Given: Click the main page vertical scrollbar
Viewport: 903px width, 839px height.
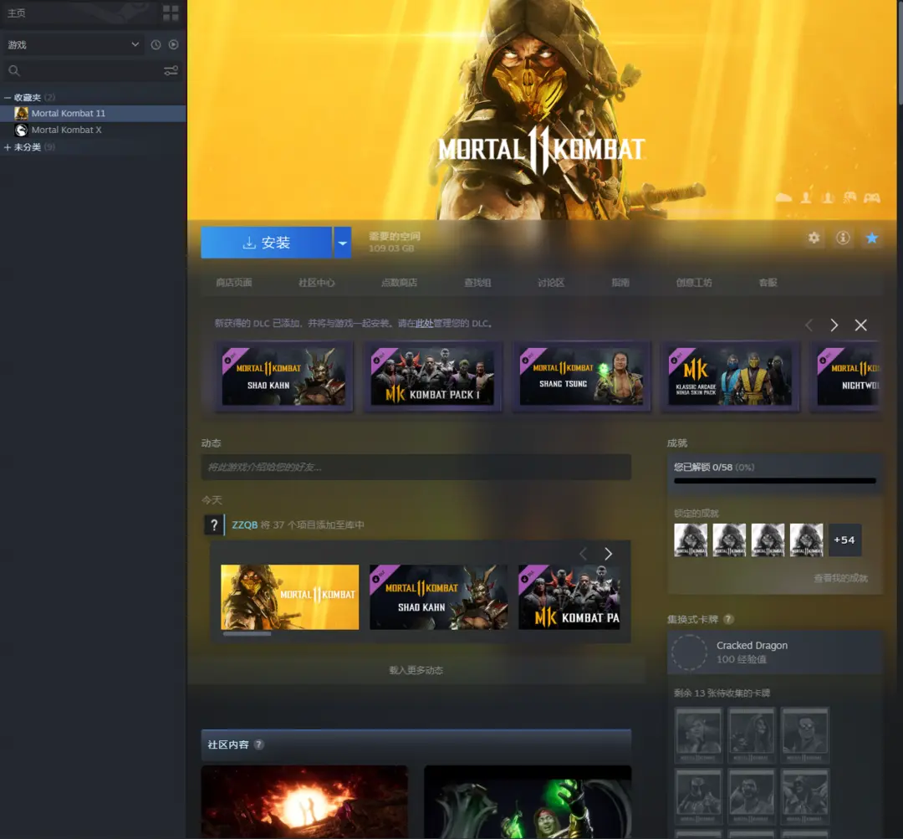Looking at the screenshot, I should 900,52.
